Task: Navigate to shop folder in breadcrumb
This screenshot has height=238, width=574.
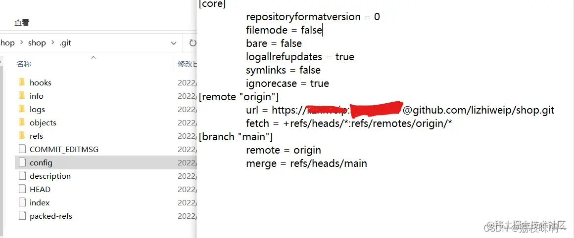Action: click(x=37, y=43)
